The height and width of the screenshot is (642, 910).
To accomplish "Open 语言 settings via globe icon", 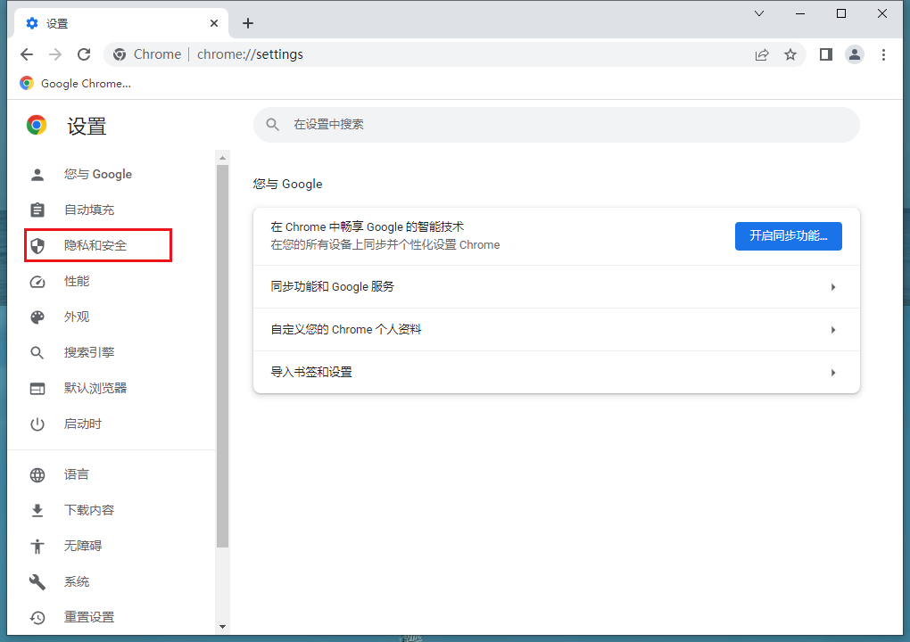I will click(x=37, y=473).
